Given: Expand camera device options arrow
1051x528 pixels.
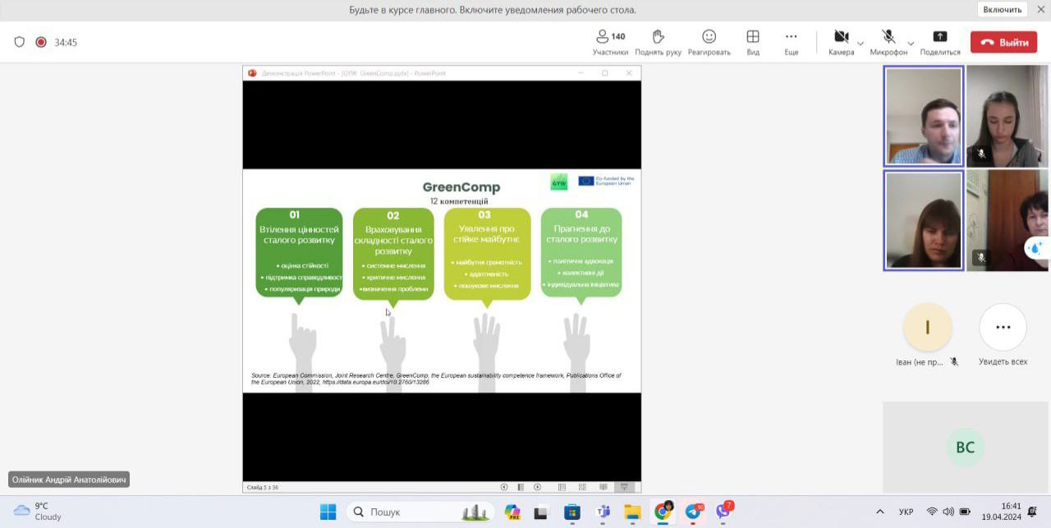Looking at the screenshot, I should pyautogui.click(x=861, y=43).
